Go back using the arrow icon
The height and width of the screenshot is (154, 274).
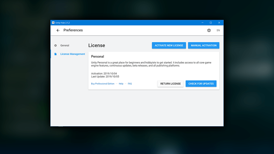58,30
